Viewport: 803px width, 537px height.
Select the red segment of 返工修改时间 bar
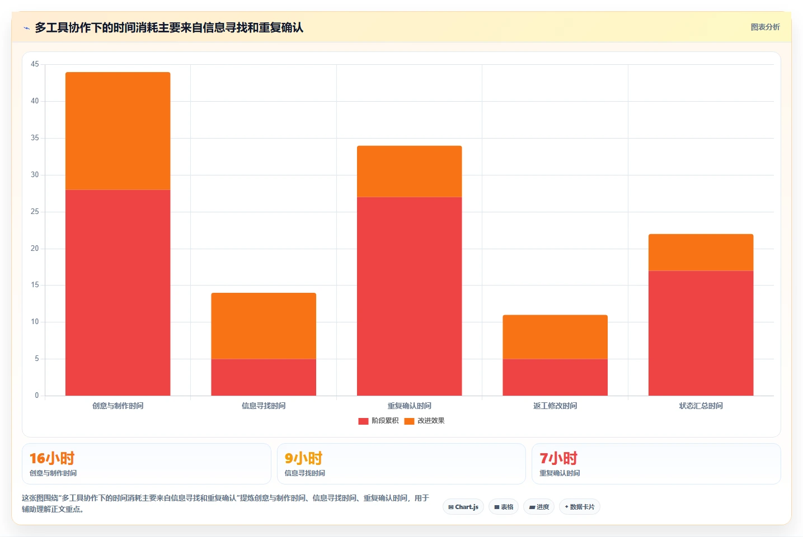point(555,377)
